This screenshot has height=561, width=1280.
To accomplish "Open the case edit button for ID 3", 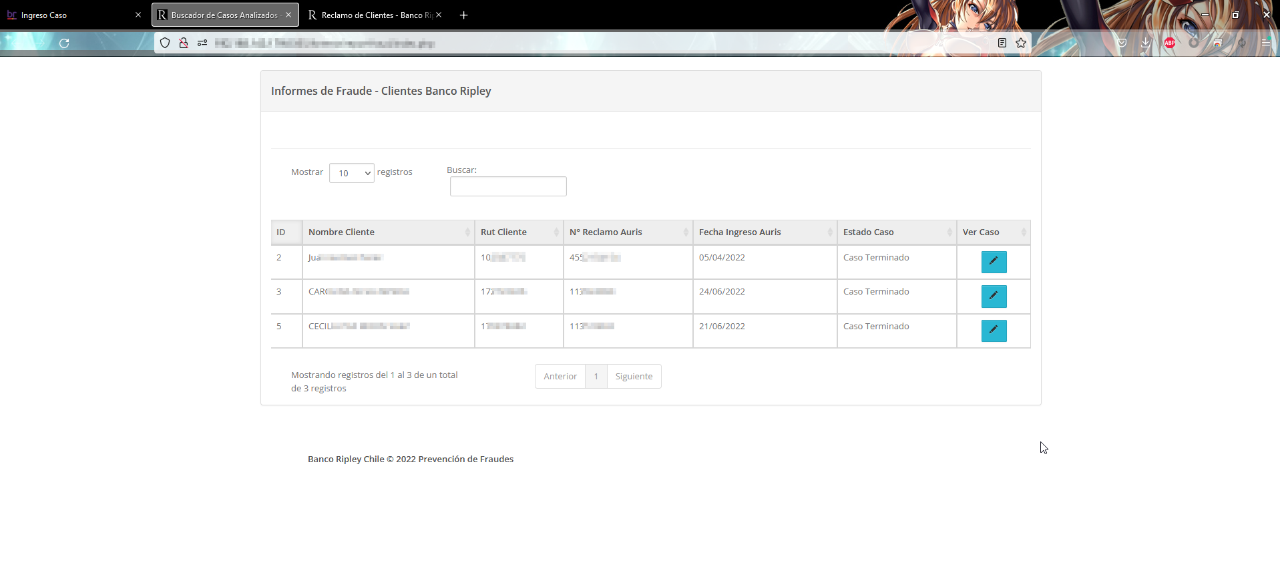I will (994, 296).
